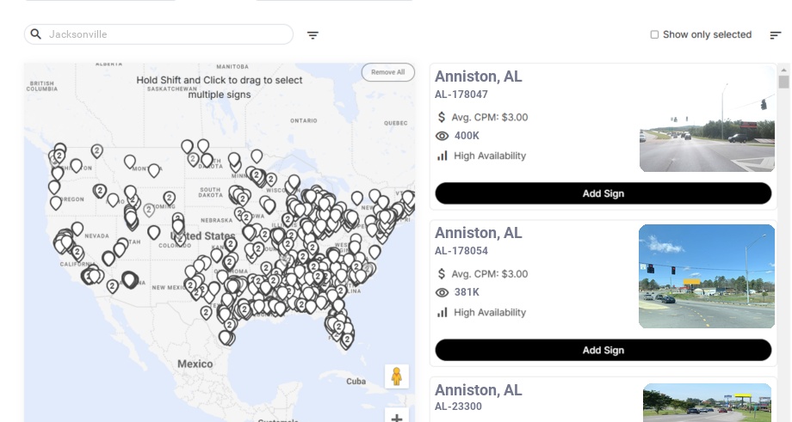Click the search magnifier icon
The width and height of the screenshot is (792, 422).
(x=36, y=34)
